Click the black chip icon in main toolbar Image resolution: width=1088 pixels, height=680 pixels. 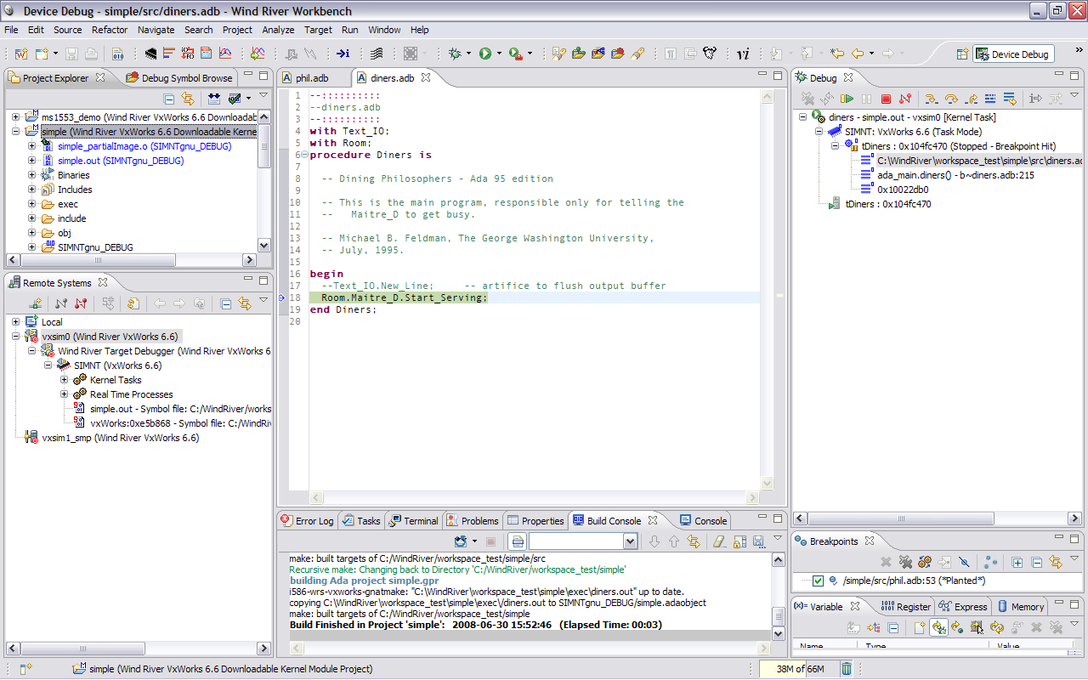(x=150, y=54)
